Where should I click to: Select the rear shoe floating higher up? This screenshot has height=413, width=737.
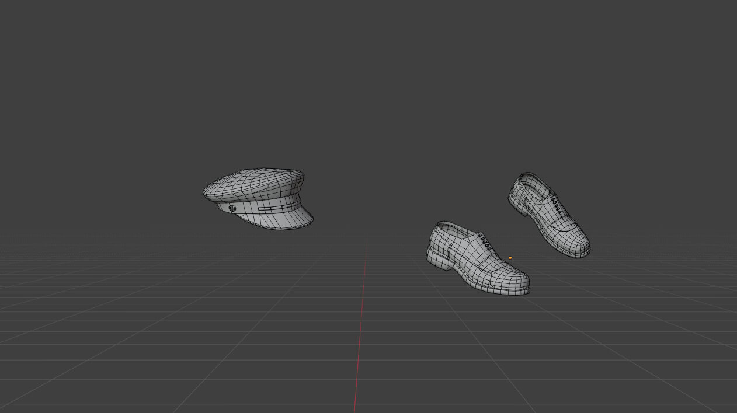point(549,215)
